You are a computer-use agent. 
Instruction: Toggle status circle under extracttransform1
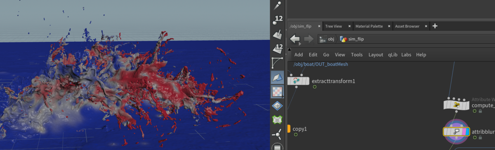[315, 87]
